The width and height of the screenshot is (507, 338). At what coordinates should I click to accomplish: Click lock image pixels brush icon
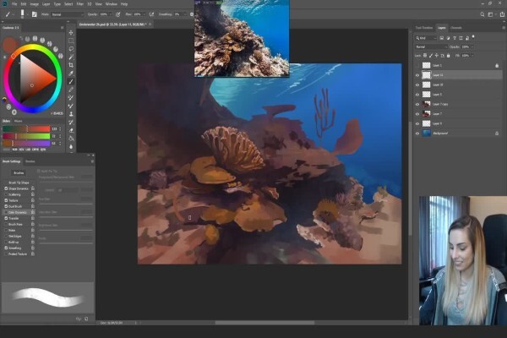pos(431,56)
